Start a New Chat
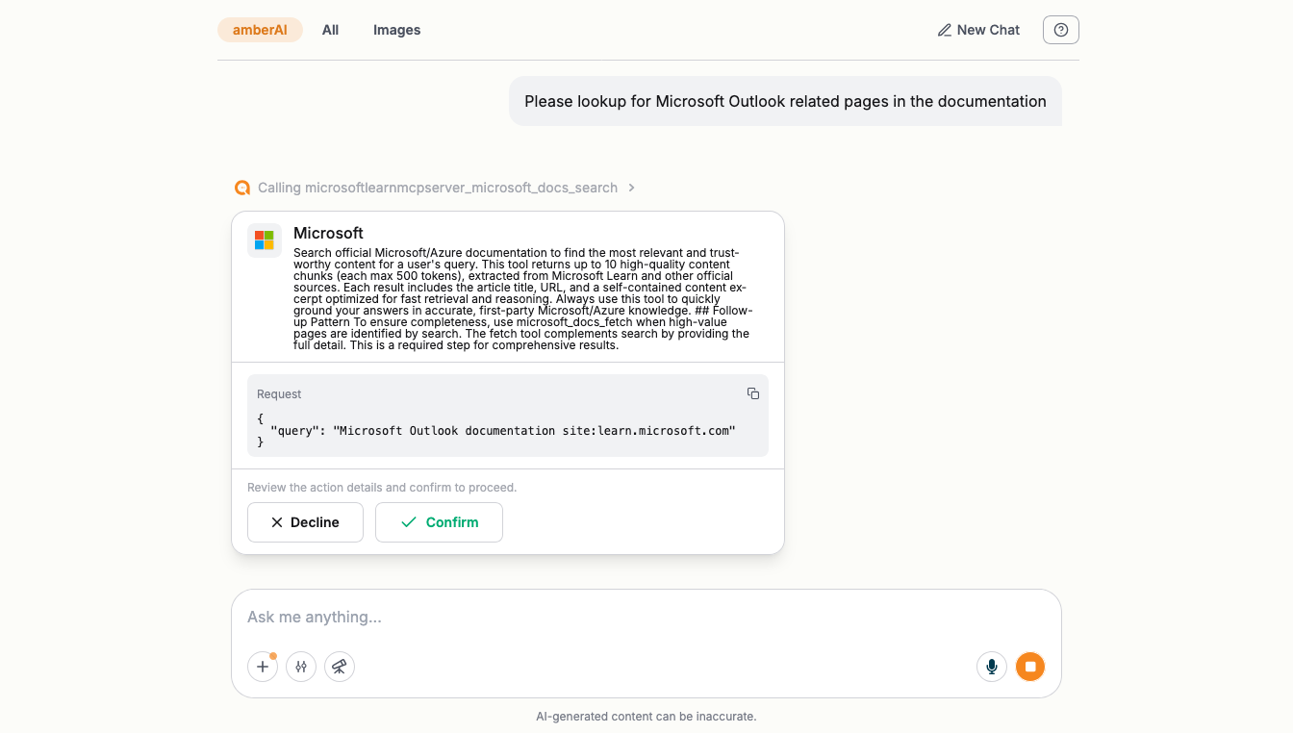The image size is (1293, 733). click(978, 30)
